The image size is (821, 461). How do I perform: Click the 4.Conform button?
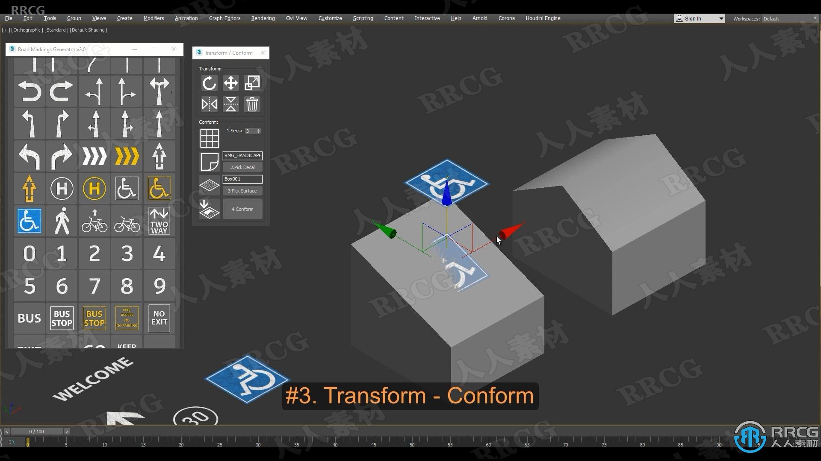pyautogui.click(x=241, y=209)
